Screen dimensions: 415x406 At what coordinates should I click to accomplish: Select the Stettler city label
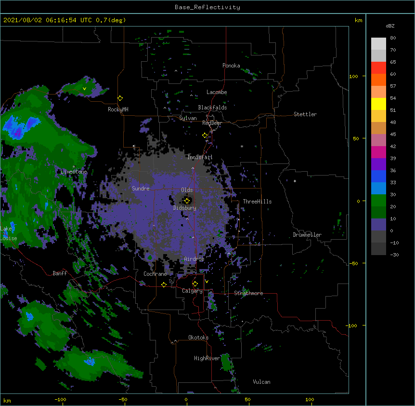click(x=305, y=114)
